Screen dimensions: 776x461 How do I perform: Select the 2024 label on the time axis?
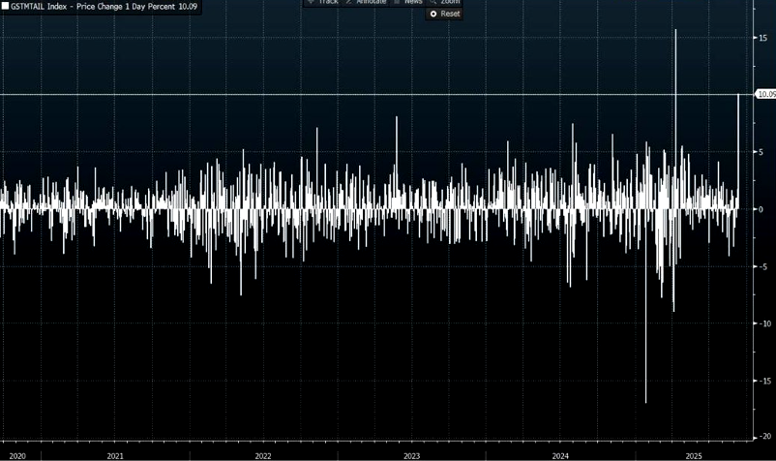(559, 454)
